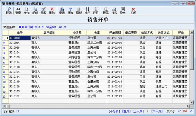Click the filter condition date range text
Viewport: 196px width, 116px height.
coord(43,27)
